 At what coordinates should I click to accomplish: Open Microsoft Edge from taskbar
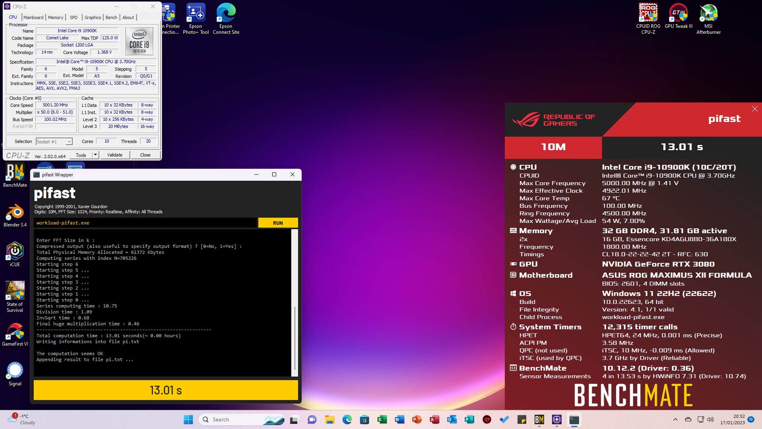(347, 419)
